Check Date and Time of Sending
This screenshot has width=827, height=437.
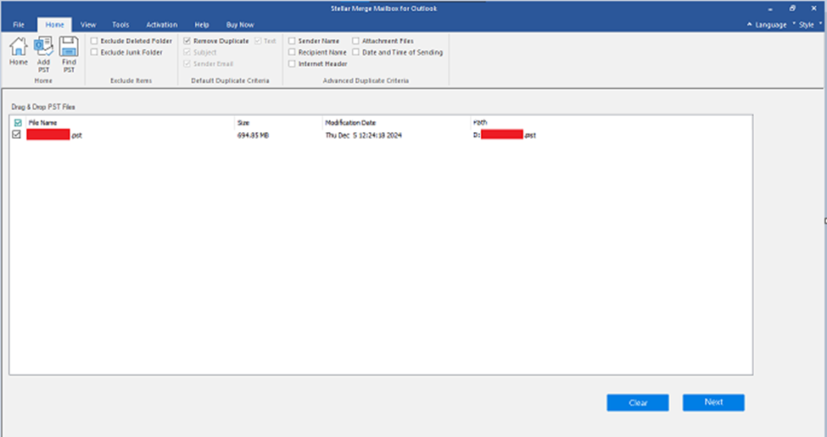tap(355, 53)
